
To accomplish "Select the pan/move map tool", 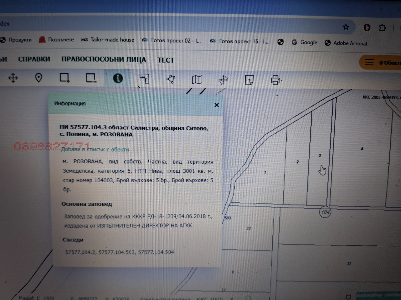I will click(x=13, y=78).
